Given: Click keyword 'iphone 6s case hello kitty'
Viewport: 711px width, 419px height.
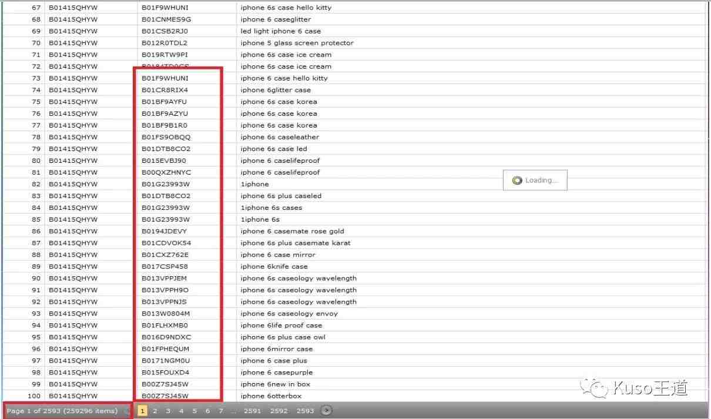Looking at the screenshot, I should (x=286, y=8).
